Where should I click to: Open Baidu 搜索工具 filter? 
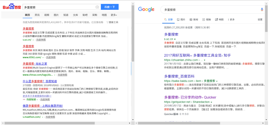pos(112,22)
